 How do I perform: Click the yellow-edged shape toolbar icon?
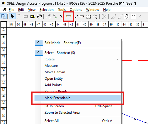coord(76,16)
